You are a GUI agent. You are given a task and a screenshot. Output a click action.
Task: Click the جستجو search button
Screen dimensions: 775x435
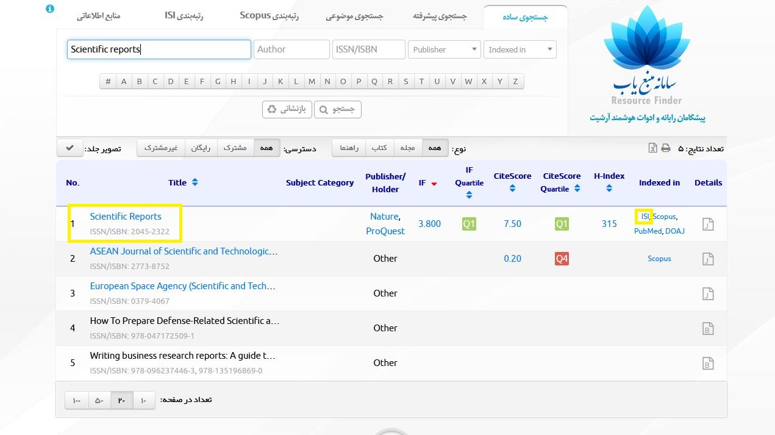pyautogui.click(x=338, y=109)
